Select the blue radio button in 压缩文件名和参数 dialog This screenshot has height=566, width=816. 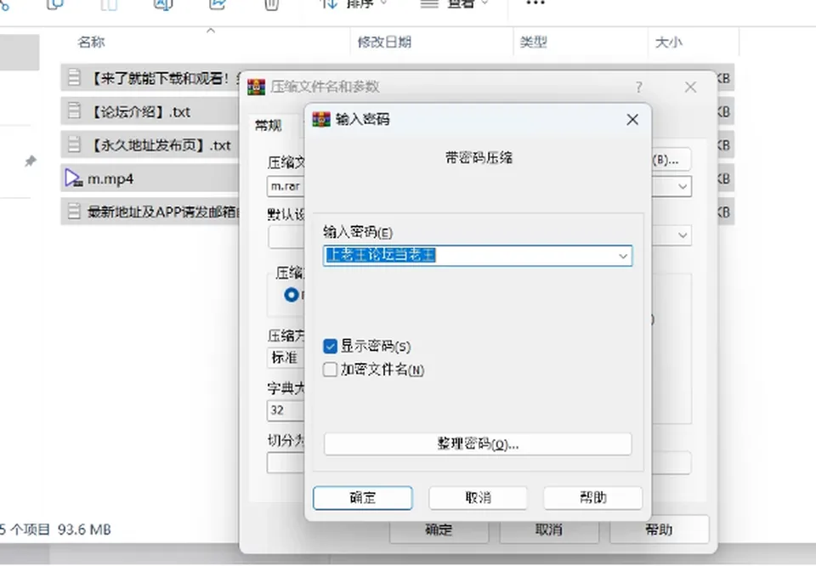[x=292, y=295]
